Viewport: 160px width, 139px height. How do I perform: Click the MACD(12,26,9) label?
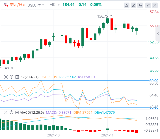point(32,112)
